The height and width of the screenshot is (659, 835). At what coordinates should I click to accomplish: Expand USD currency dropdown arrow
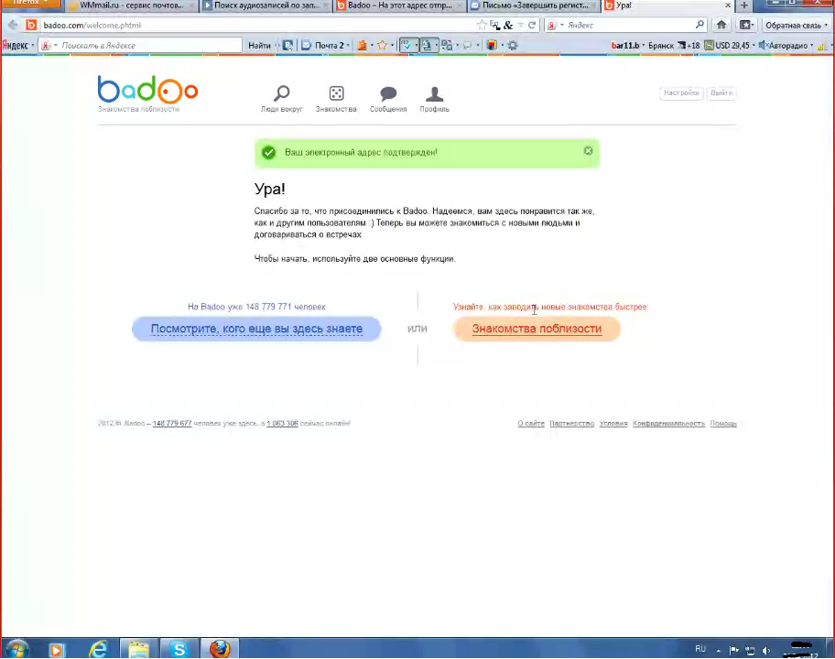pyautogui.click(x=754, y=46)
